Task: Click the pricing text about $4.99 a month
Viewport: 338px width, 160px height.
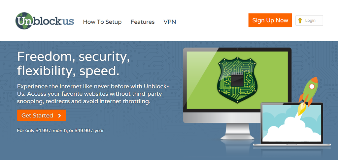Action: click(x=60, y=131)
